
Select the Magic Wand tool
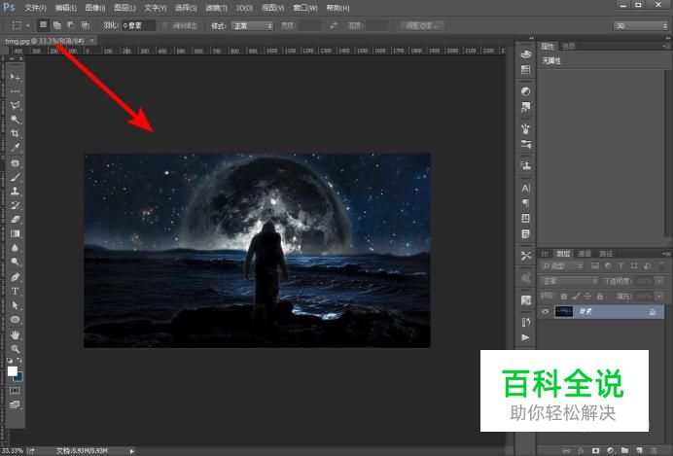point(15,119)
